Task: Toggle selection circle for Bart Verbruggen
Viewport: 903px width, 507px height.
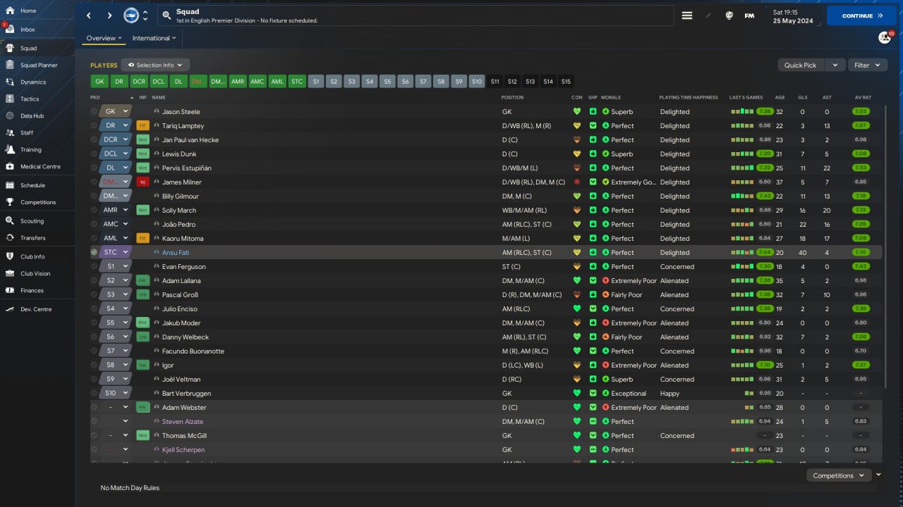Action: coord(95,393)
